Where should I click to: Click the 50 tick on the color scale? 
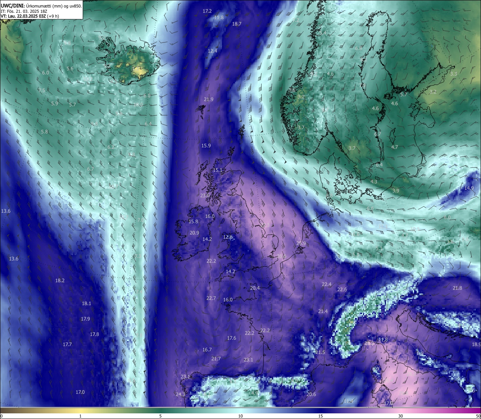[478, 416]
